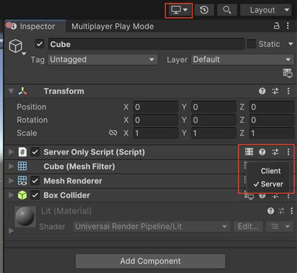Click the Lit material preview sphere
Image resolution: width=297 pixels, height=273 pixels.
coord(25,217)
